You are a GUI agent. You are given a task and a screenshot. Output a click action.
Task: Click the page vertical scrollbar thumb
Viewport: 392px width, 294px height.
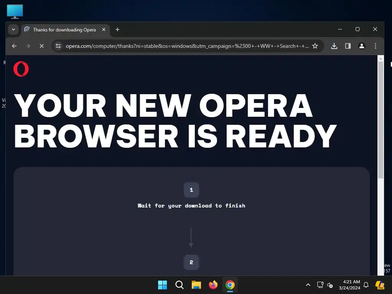[x=381, y=120]
